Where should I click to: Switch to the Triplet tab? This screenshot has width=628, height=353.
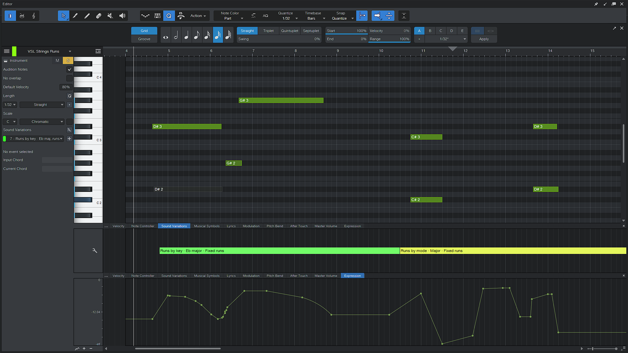[x=268, y=31]
